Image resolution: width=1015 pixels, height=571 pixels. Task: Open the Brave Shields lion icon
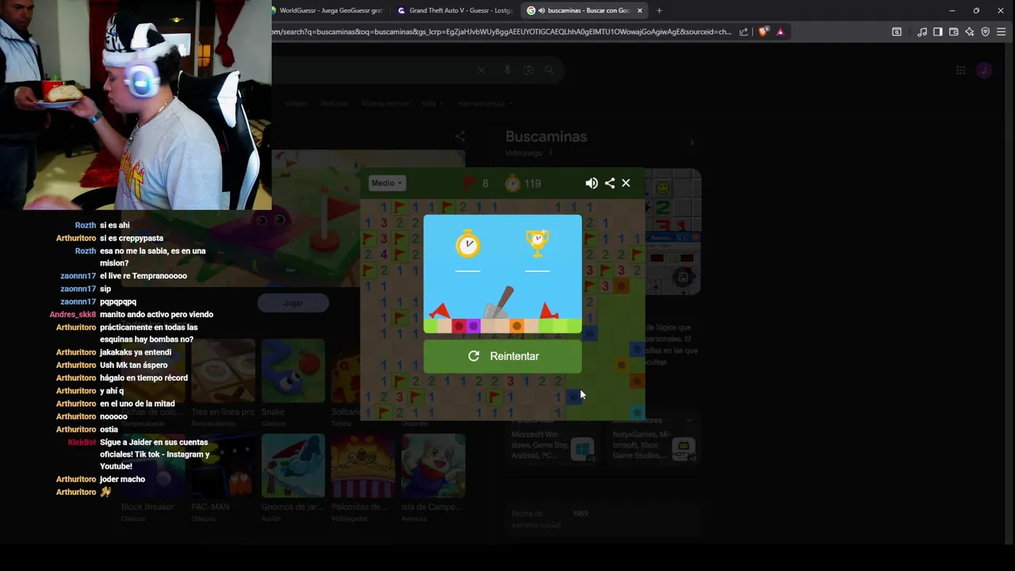pyautogui.click(x=764, y=32)
